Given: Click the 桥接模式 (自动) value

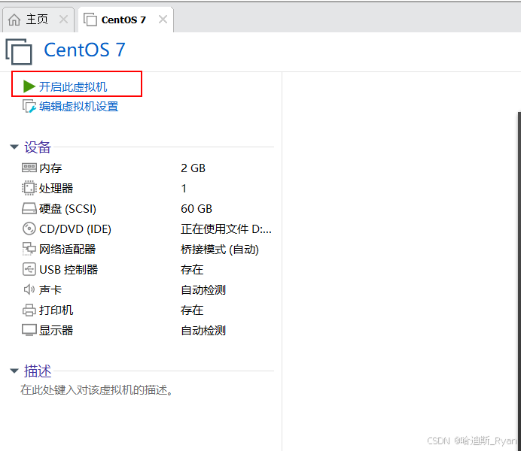Looking at the screenshot, I should 220,250.
